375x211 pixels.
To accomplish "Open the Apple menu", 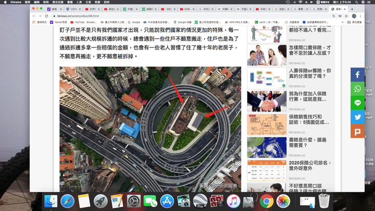I will [x=5, y=2].
